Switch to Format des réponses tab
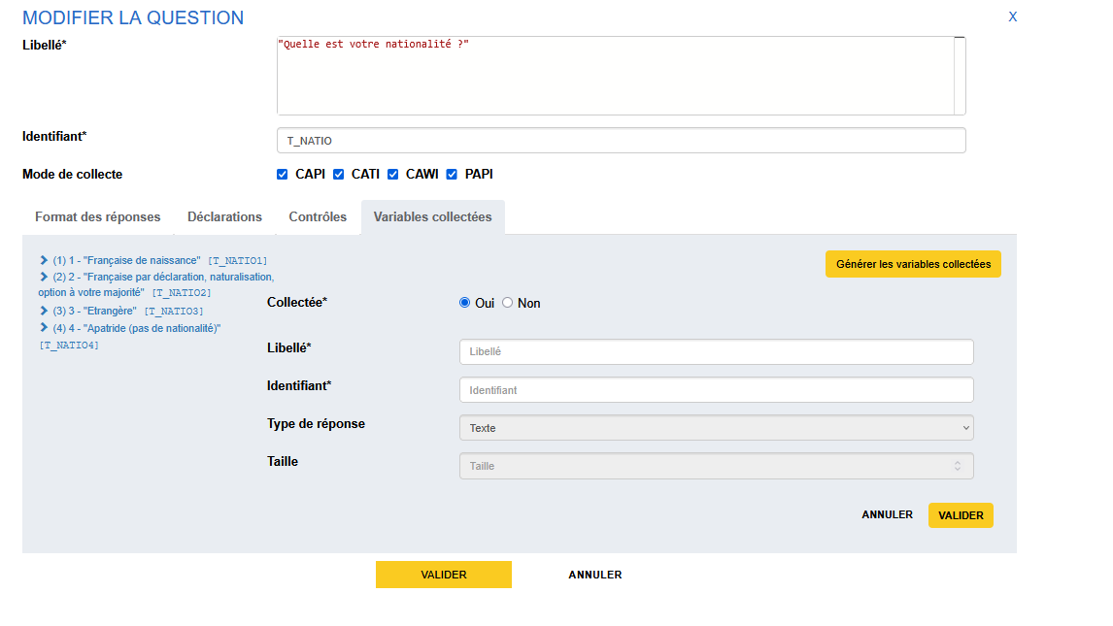1113x626 pixels. tap(98, 217)
